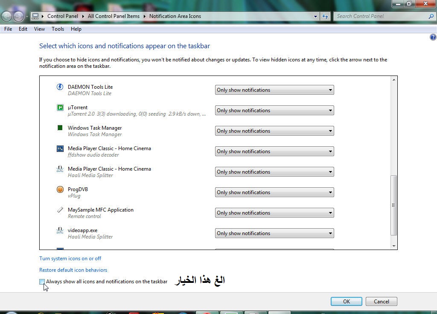
Task: Click Turn system icons on or off
Action: click(x=70, y=259)
